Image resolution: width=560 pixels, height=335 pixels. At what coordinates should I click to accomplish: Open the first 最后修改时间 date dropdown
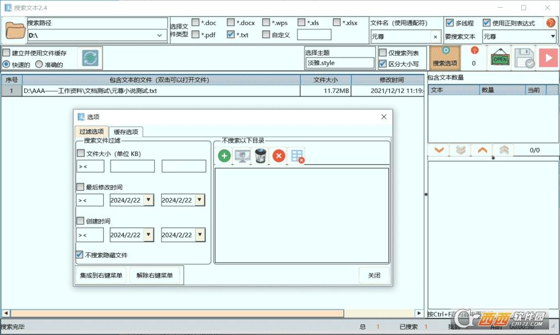click(149, 200)
